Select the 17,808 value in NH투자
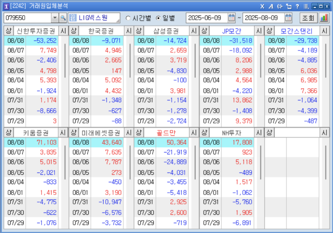This screenshot has height=233, width=333. (x=242, y=142)
